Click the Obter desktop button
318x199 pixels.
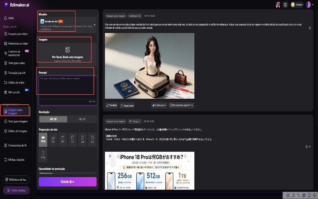tap(16, 190)
